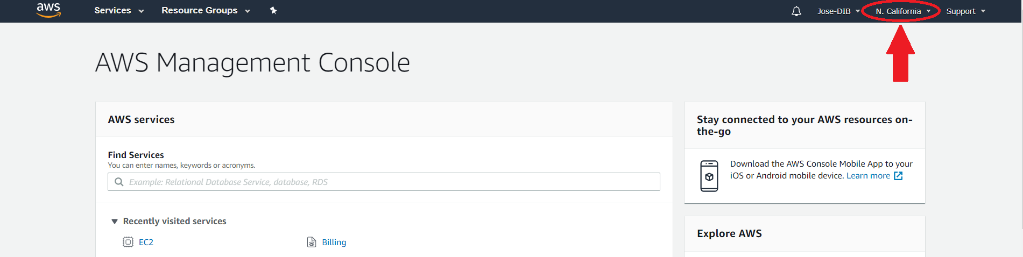Screen dimensions: 1023x257
Task: Click the Billing document icon
Action: click(x=312, y=242)
